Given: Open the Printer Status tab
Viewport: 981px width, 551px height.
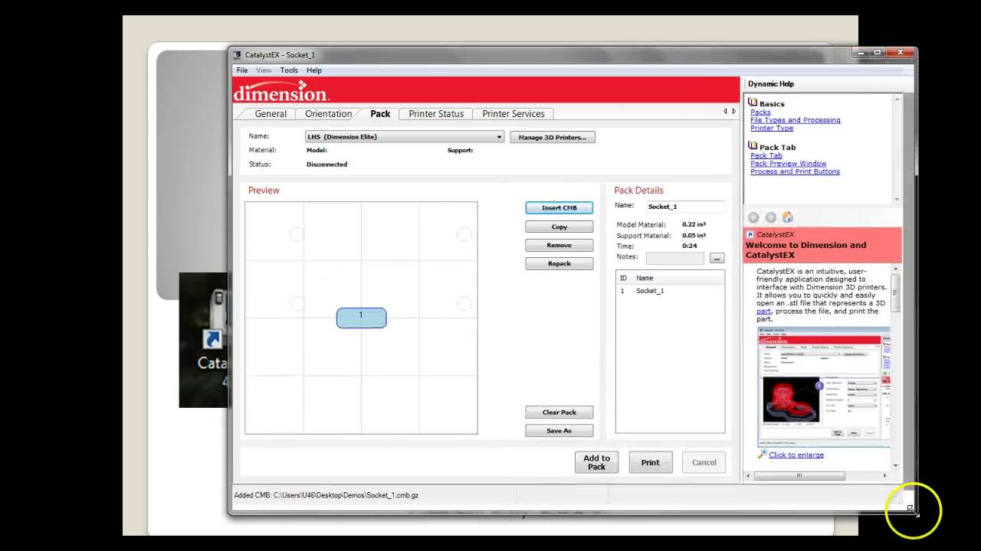Looking at the screenshot, I should tap(436, 114).
